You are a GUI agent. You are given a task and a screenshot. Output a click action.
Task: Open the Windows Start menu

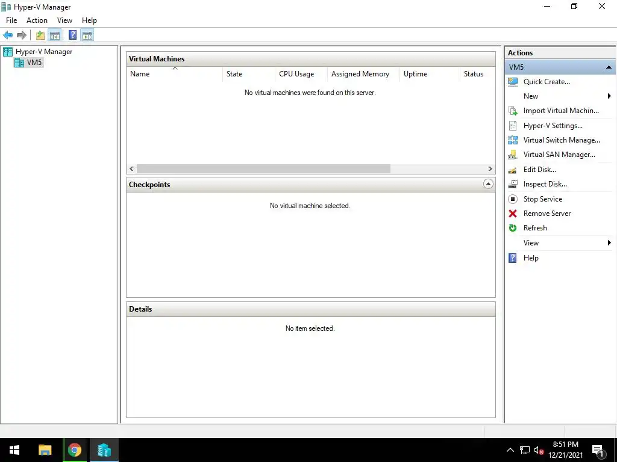(x=14, y=450)
